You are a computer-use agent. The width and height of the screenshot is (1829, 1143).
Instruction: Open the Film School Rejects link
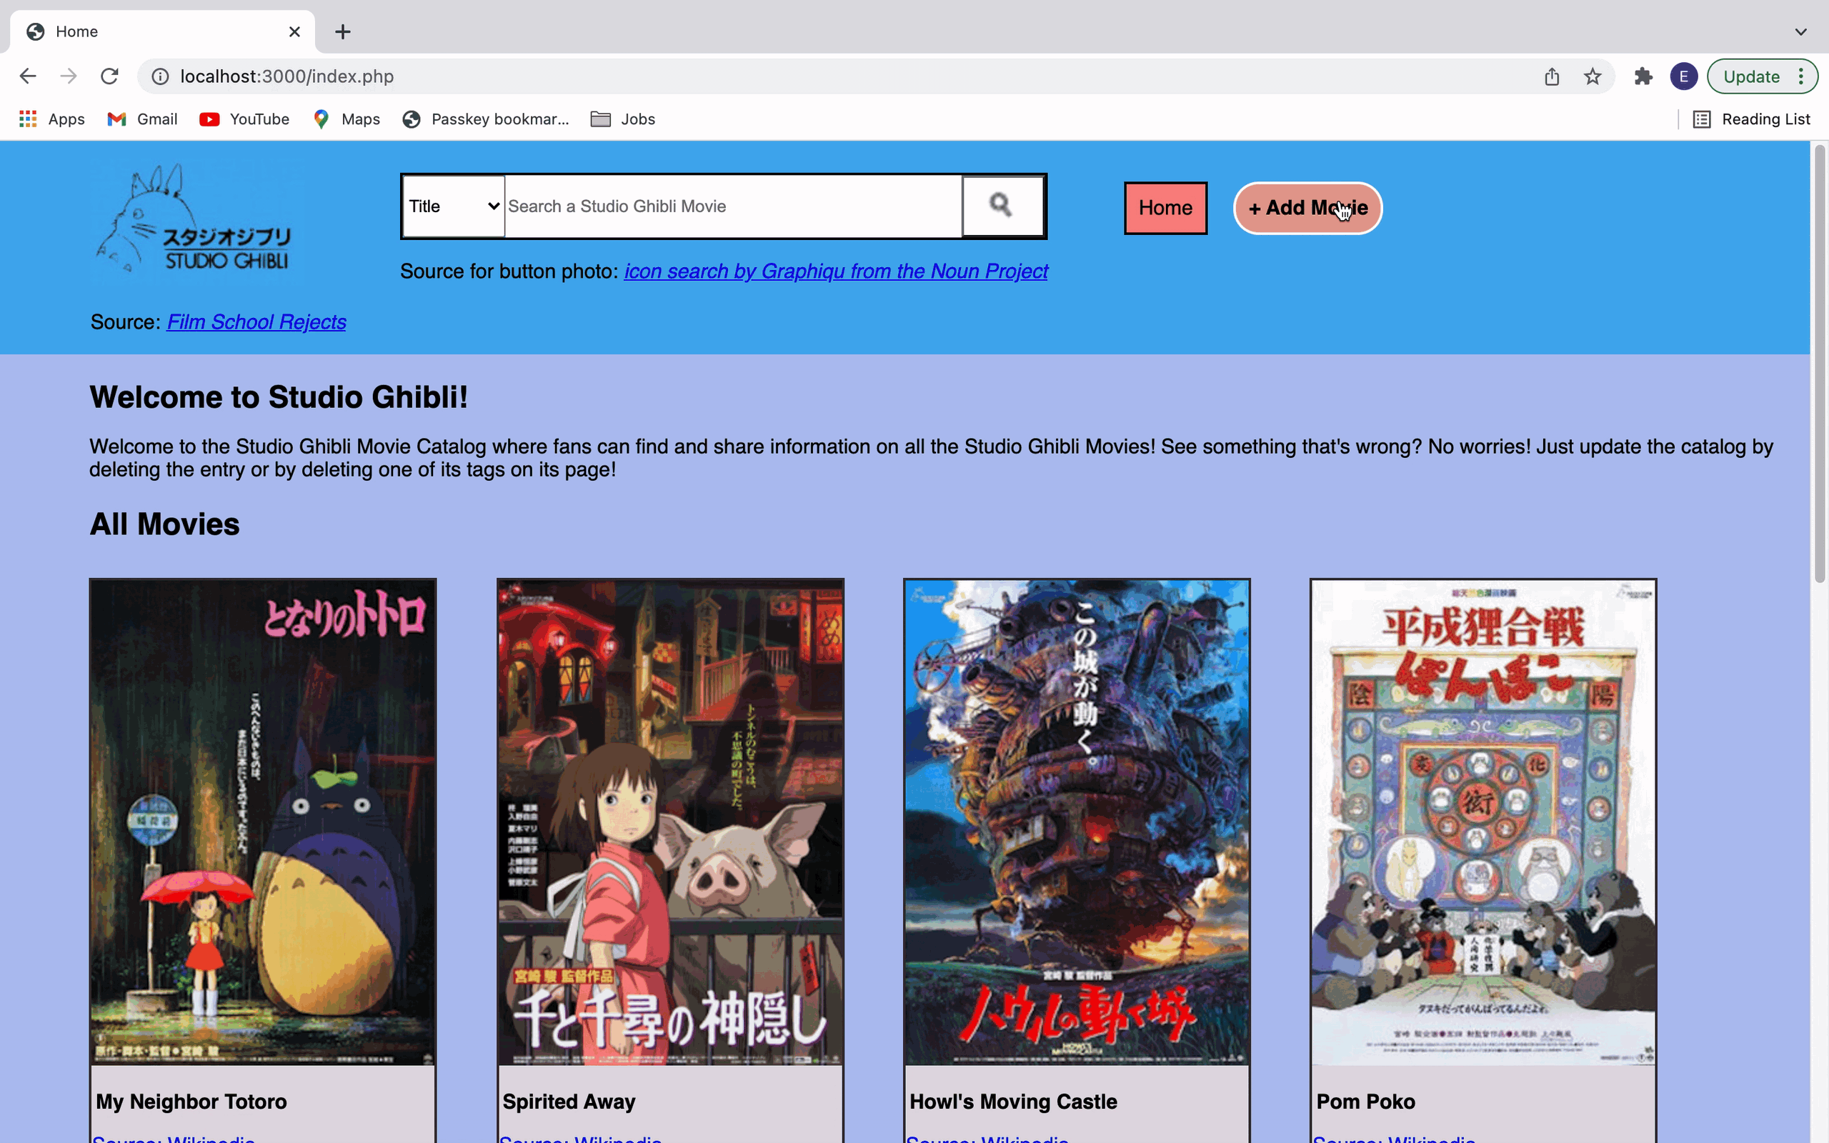pos(256,322)
